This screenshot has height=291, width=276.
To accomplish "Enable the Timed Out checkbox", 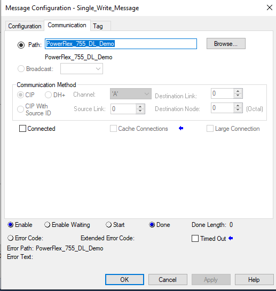I will click(195, 238).
